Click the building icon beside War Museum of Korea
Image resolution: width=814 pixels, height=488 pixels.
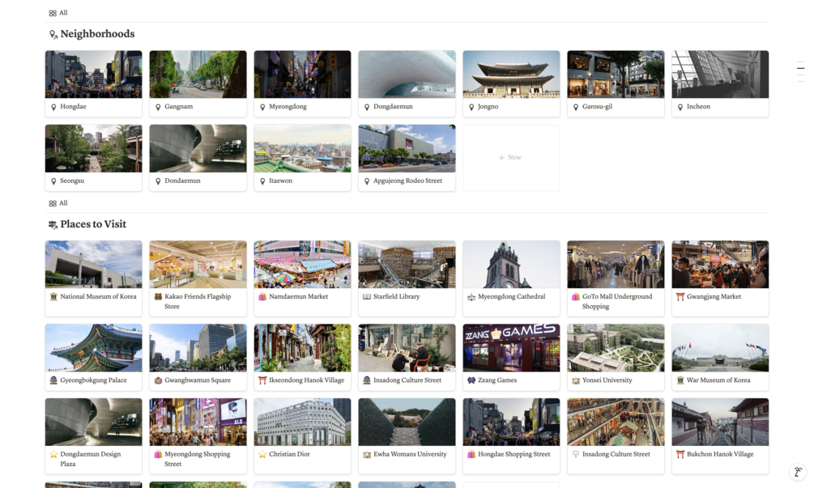(x=680, y=380)
